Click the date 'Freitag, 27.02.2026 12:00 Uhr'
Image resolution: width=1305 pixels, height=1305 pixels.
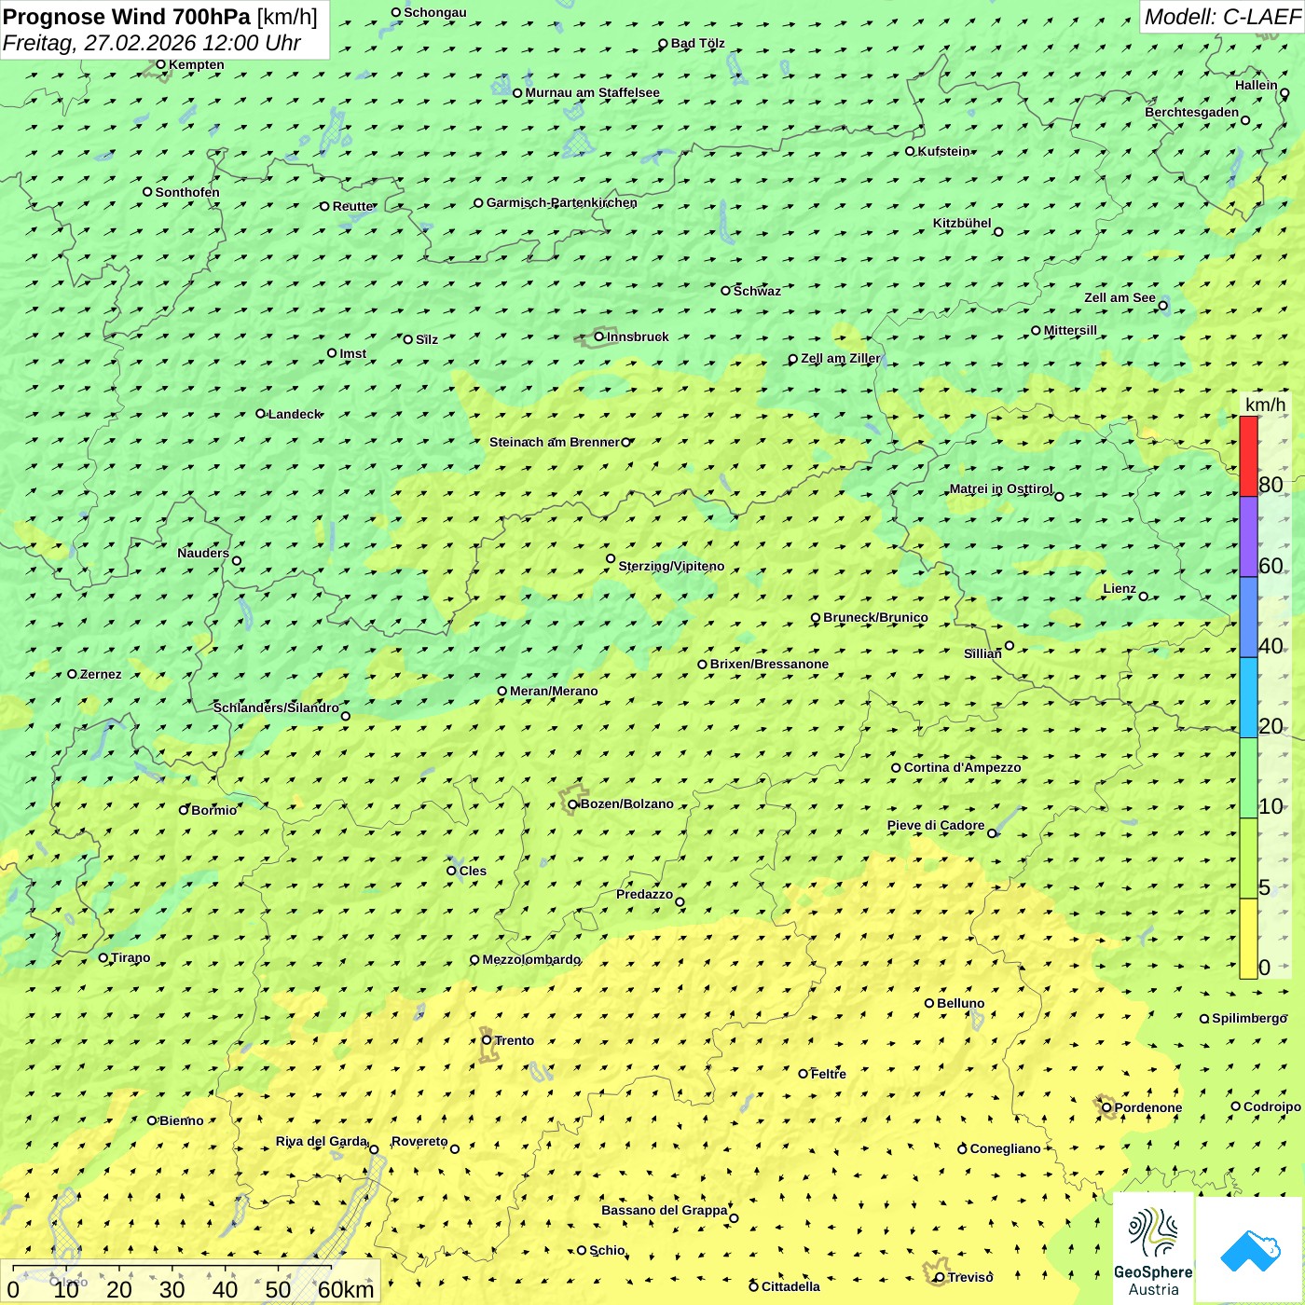(152, 43)
